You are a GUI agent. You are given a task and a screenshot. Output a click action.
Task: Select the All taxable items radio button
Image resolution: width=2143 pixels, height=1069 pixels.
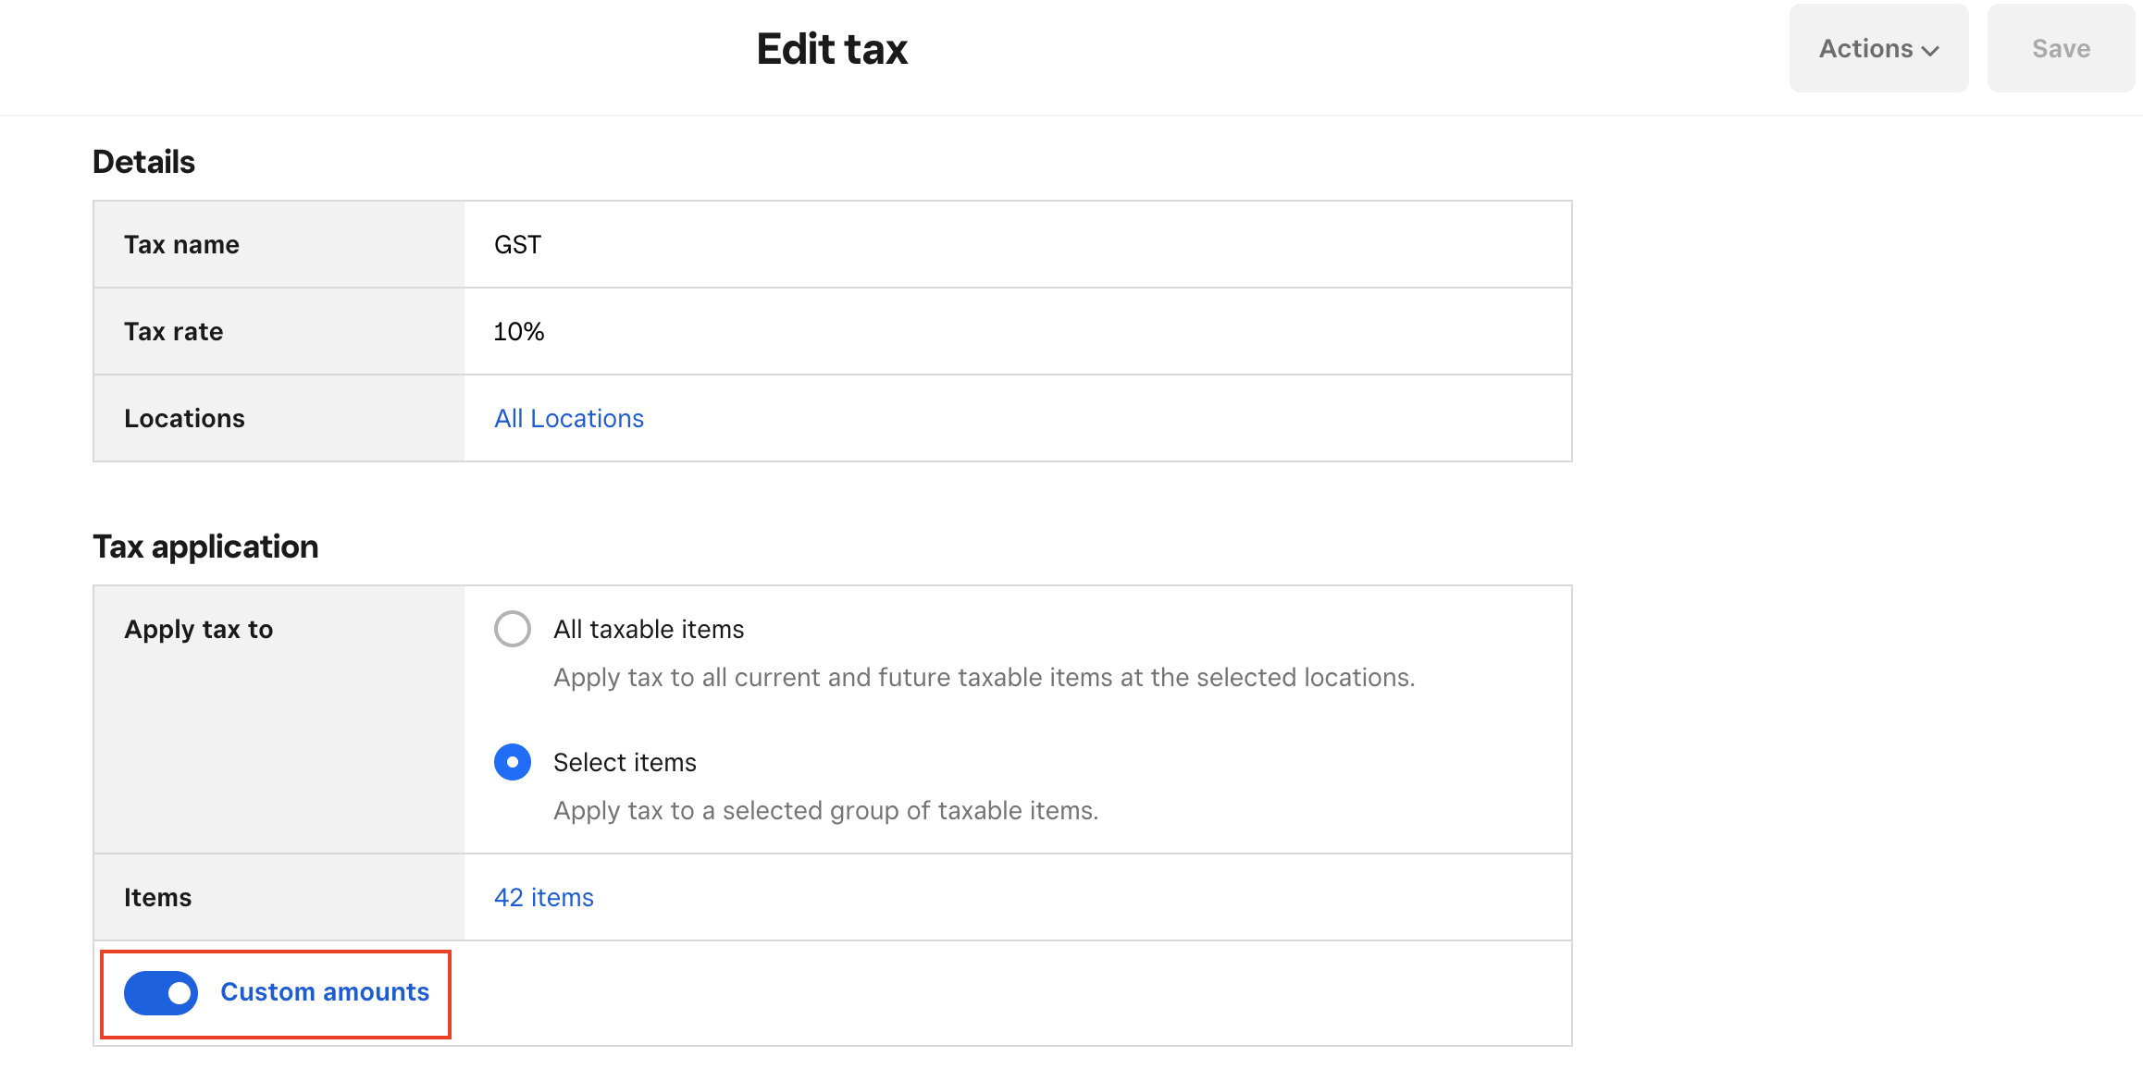click(513, 629)
